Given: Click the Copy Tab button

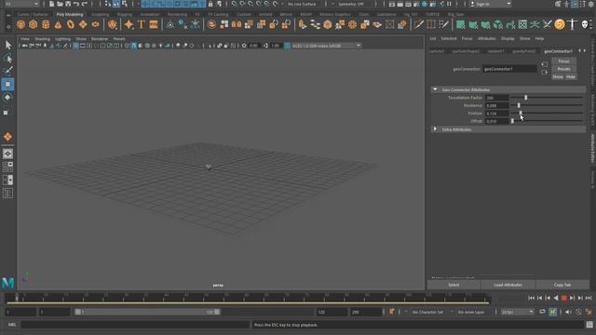Looking at the screenshot, I should [562, 285].
